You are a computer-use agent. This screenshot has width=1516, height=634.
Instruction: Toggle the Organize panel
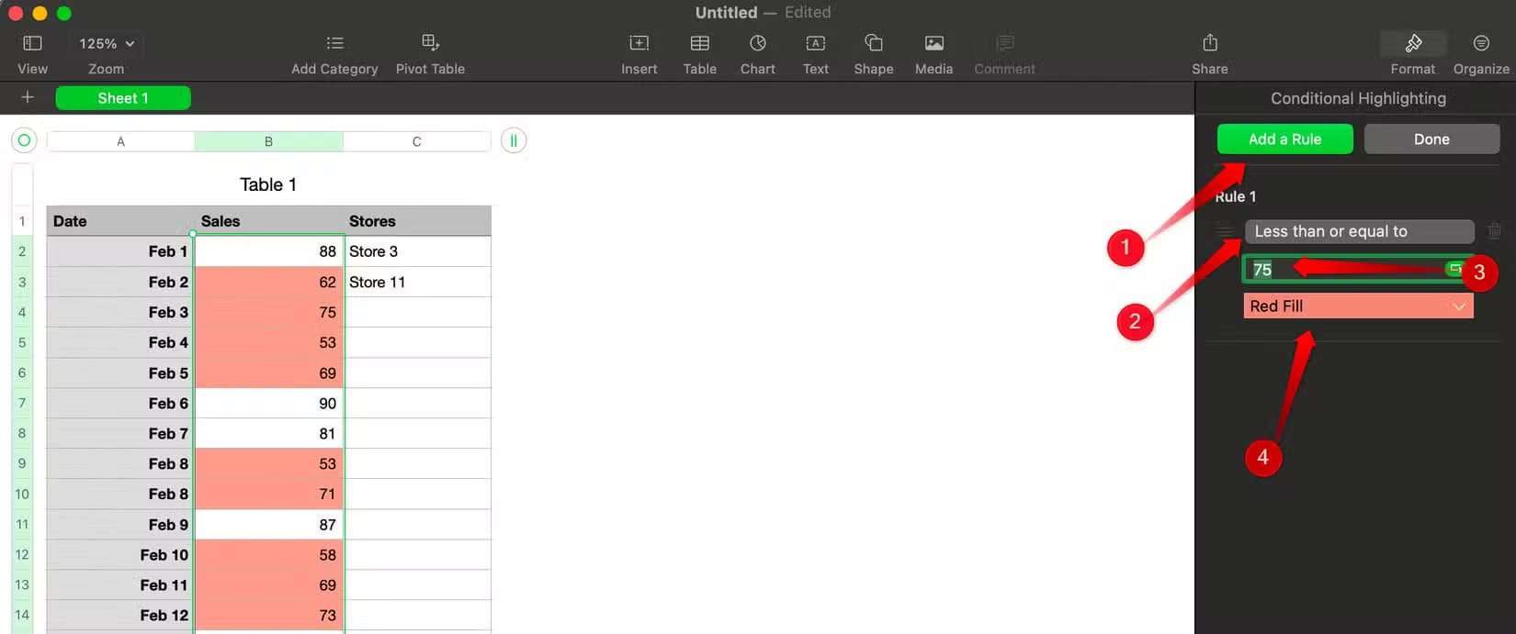(1481, 43)
